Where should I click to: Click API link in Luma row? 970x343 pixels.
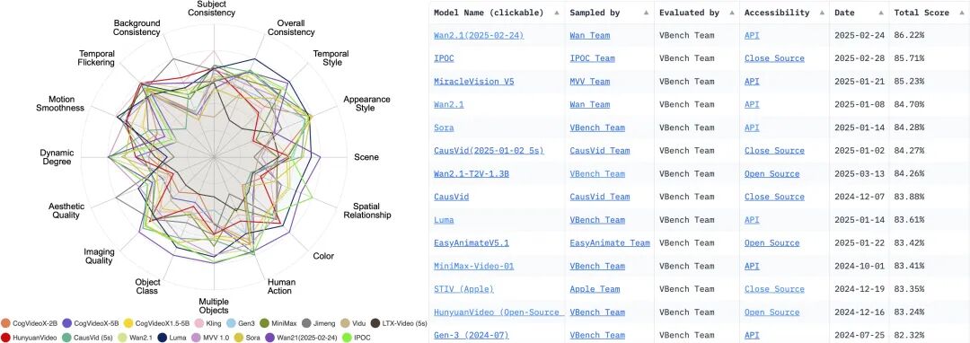tap(752, 219)
